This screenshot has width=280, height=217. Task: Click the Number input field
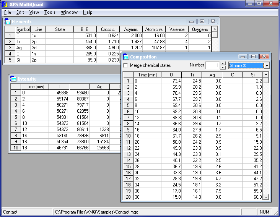click(x=213, y=65)
